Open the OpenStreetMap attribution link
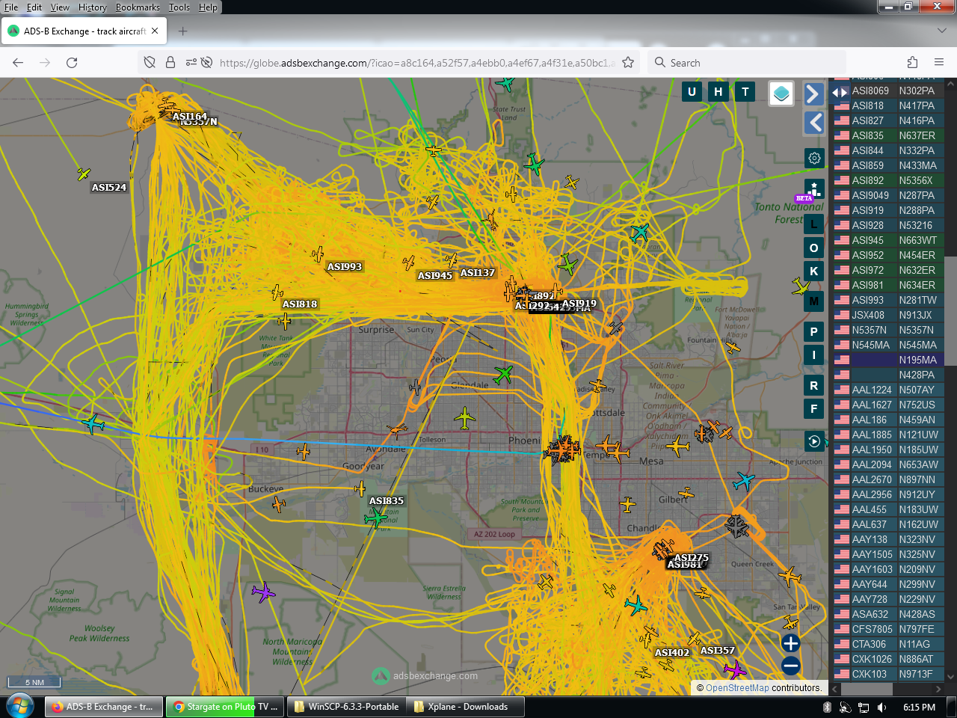The image size is (957, 718). (737, 688)
